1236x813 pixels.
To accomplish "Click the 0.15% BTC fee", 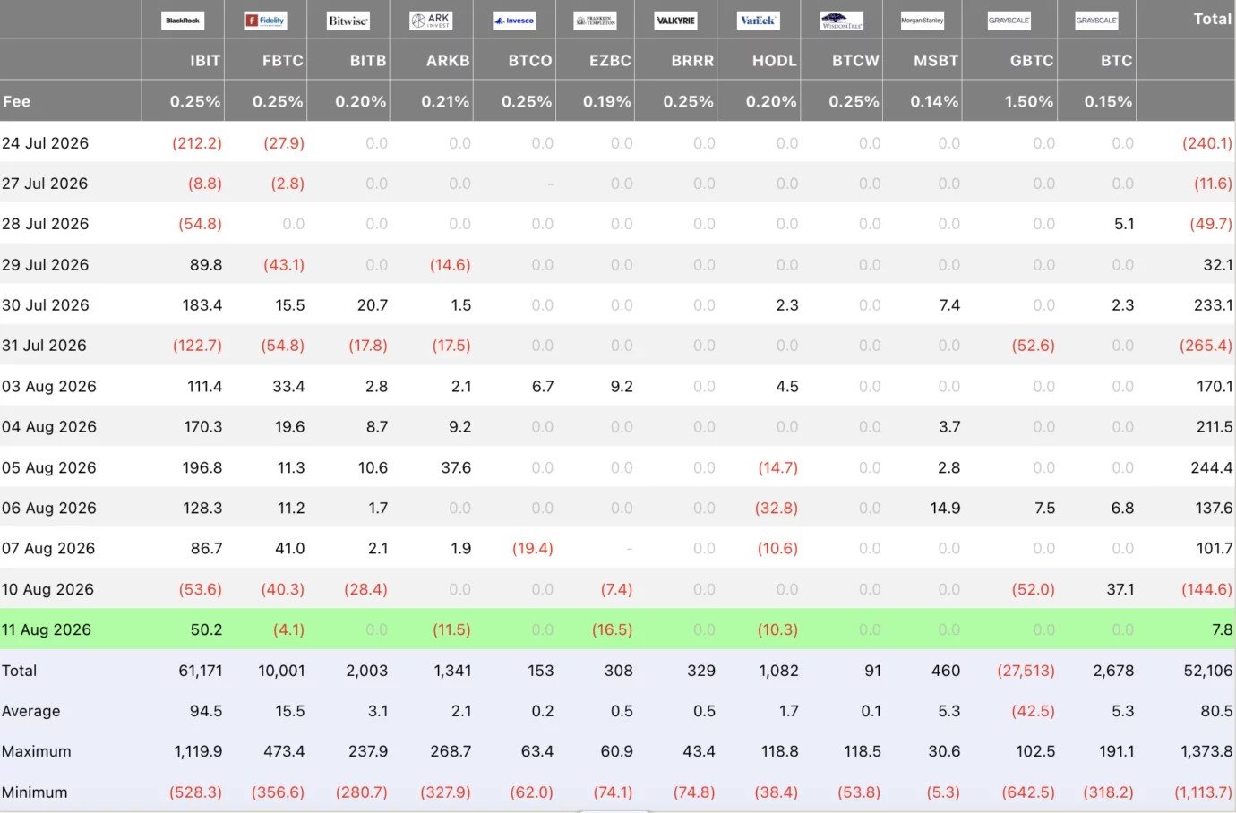I will click(1108, 102).
